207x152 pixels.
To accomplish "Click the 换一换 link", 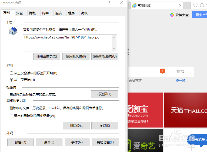I will click(x=181, y=80).
